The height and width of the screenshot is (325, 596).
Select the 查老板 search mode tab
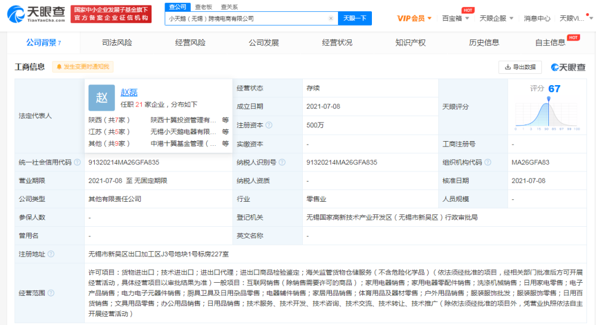pyautogui.click(x=203, y=7)
